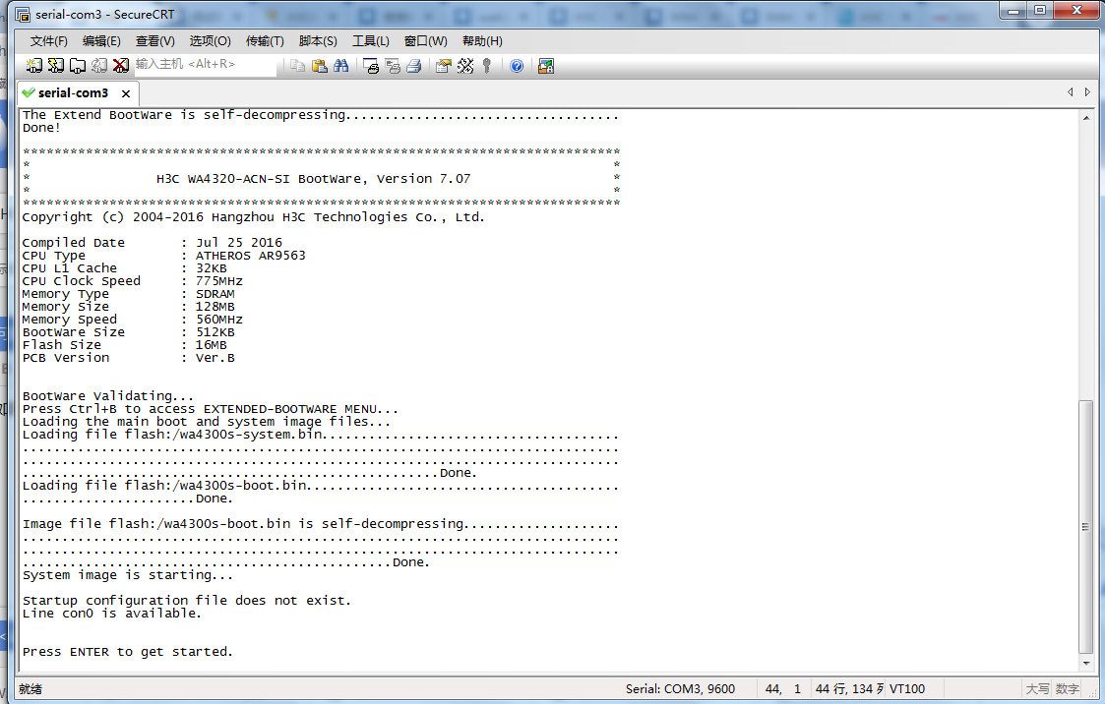Viewport: 1105px width, 704px height.
Task: Maximize the SecureCRT window
Action: pos(1039,11)
